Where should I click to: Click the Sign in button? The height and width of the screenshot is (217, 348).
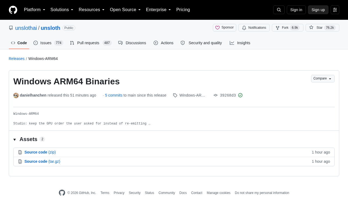(296, 10)
